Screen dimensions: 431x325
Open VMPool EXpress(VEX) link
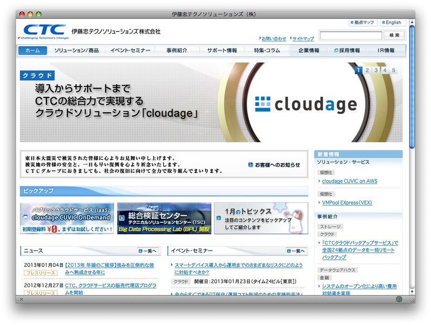347,202
